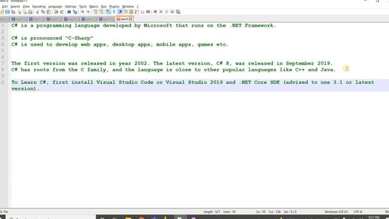Click line starting 'C# is a programming language'

click(x=143, y=26)
